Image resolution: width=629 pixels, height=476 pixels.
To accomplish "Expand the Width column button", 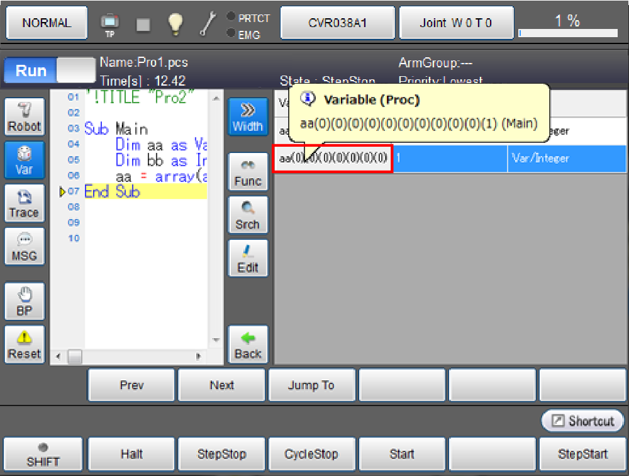I will coord(247,117).
